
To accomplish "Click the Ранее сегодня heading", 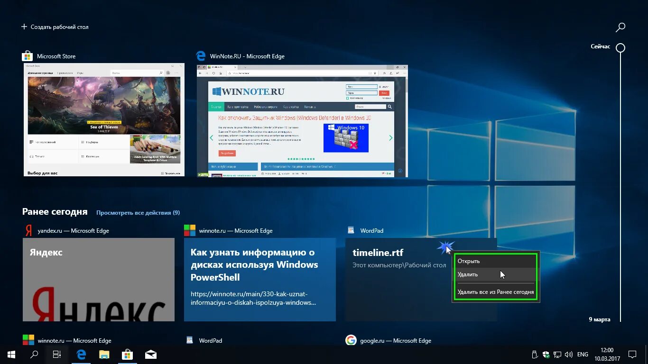I will click(55, 212).
